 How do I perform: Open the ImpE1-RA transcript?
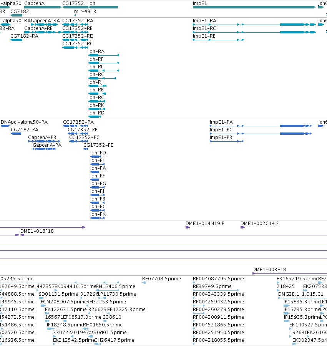pos(205,21)
